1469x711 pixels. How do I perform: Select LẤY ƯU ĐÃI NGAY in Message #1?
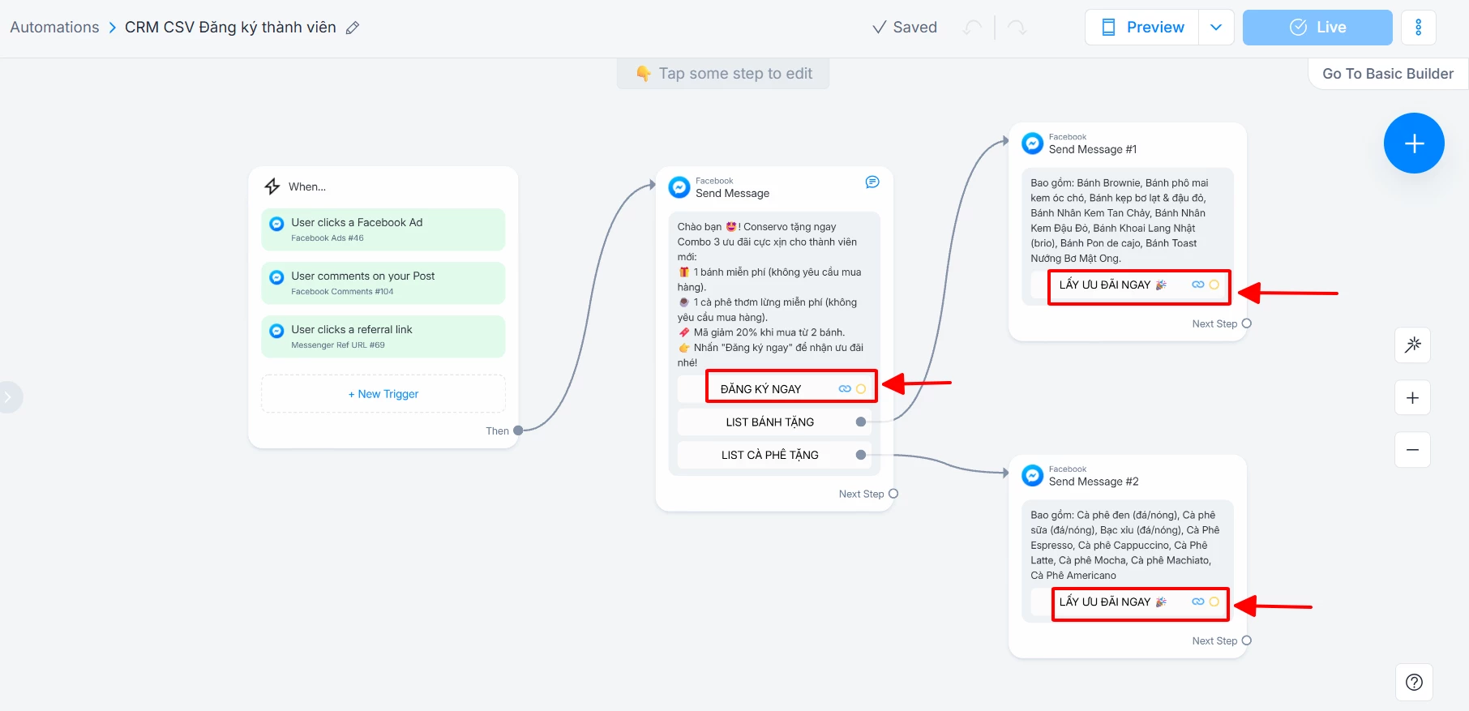1128,285
